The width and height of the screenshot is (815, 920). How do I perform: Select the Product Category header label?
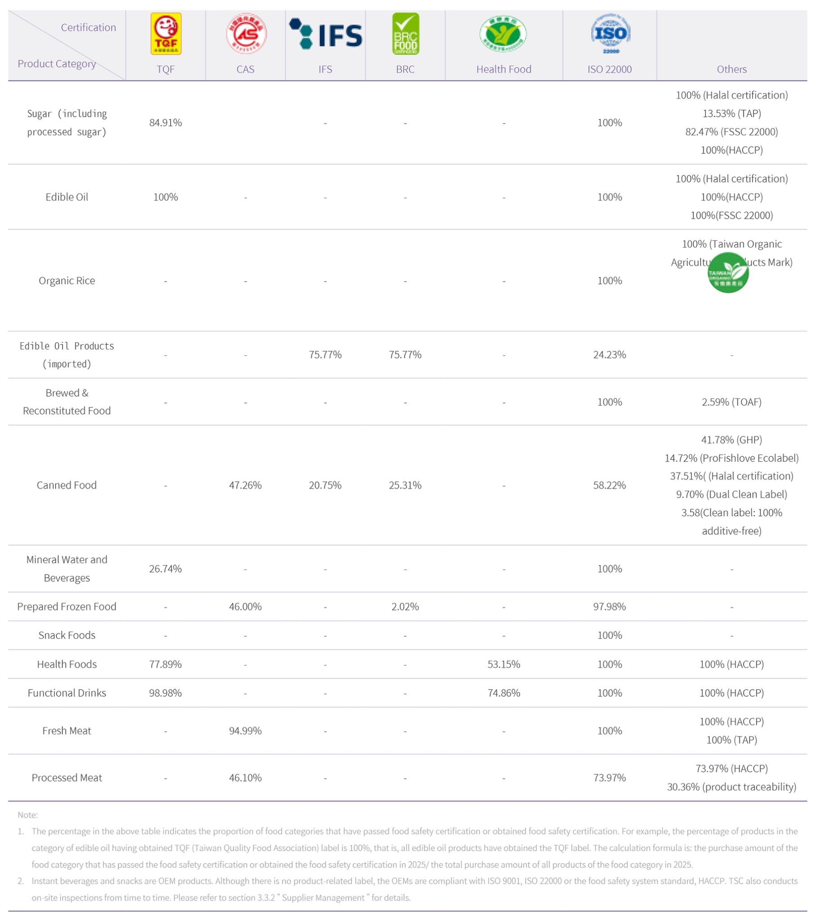tap(57, 64)
